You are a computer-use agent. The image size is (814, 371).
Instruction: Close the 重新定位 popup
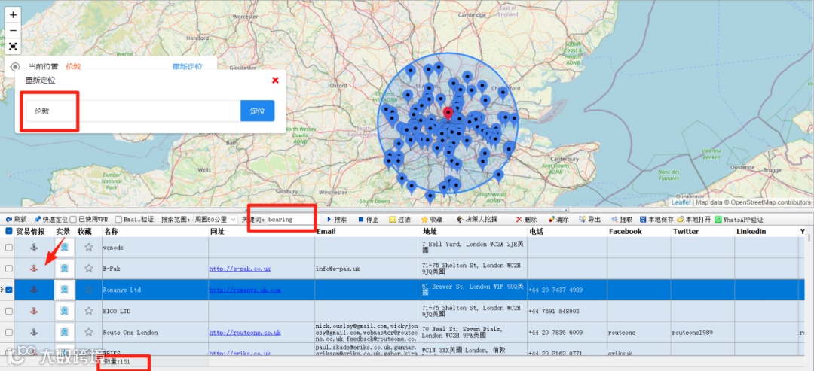click(x=275, y=81)
